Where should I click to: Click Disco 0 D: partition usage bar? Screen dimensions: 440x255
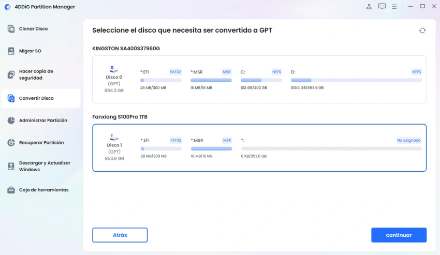[356, 80]
